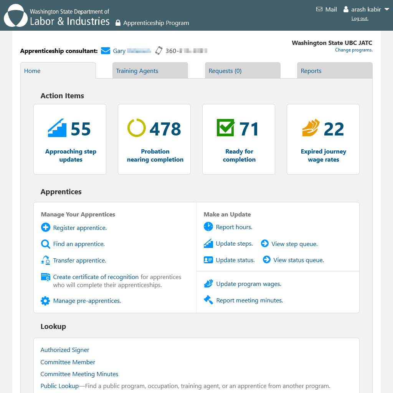Click the padlock icon beside Apprenticeship Program
The width and height of the screenshot is (393, 393).
(x=118, y=23)
